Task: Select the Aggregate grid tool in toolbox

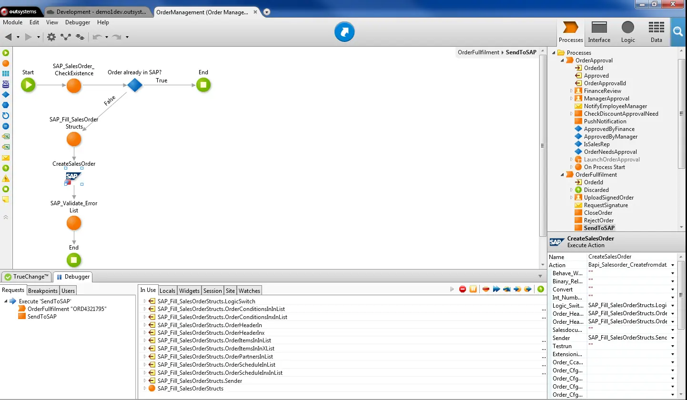Action: click(x=6, y=74)
